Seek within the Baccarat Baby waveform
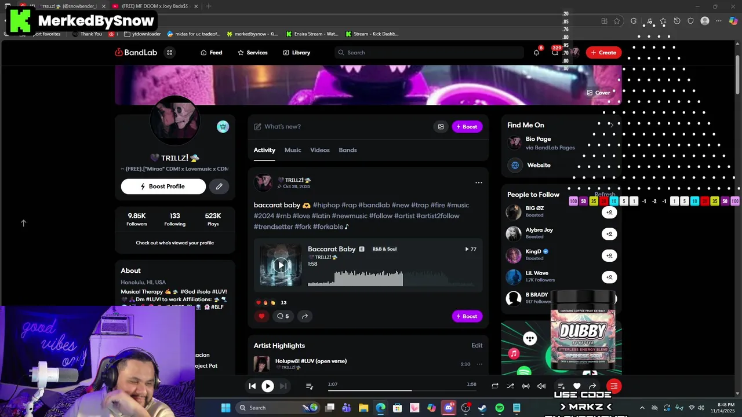The height and width of the screenshot is (417, 742). (391, 278)
